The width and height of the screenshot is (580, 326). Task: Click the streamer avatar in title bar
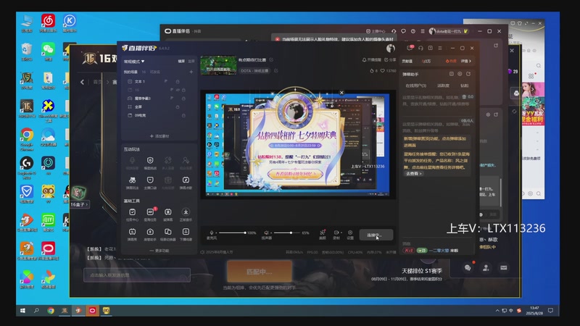click(391, 48)
